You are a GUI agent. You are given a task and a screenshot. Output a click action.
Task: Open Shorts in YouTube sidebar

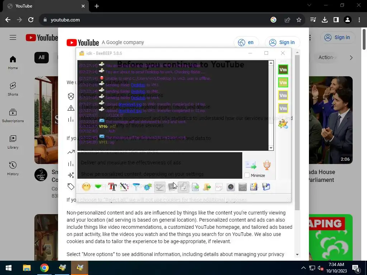[x=13, y=89]
